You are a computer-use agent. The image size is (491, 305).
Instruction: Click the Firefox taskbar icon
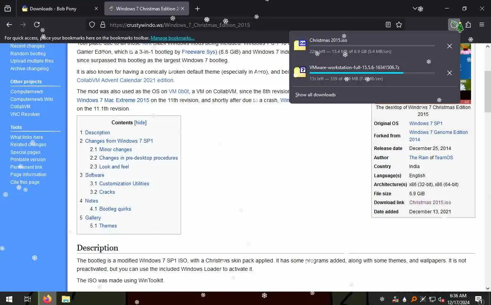point(47,299)
